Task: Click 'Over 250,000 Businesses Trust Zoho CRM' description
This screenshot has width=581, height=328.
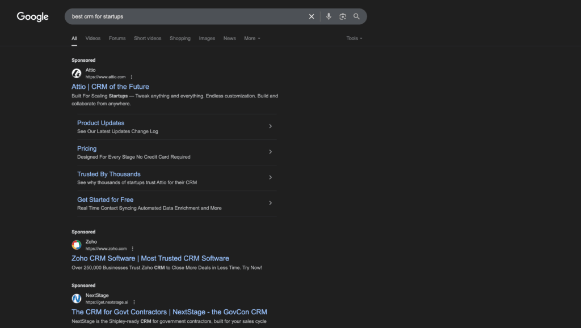Action: click(167, 267)
